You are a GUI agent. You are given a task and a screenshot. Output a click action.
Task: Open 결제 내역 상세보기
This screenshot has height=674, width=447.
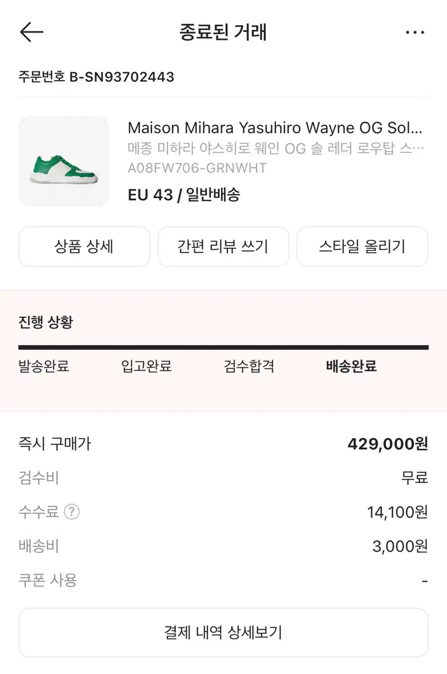tap(223, 633)
